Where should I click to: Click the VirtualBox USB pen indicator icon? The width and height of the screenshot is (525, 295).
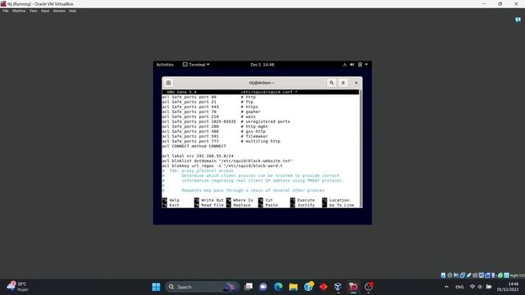coord(468,275)
